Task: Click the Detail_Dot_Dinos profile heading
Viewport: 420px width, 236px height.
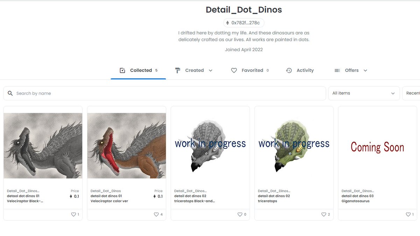Action: coord(244,10)
